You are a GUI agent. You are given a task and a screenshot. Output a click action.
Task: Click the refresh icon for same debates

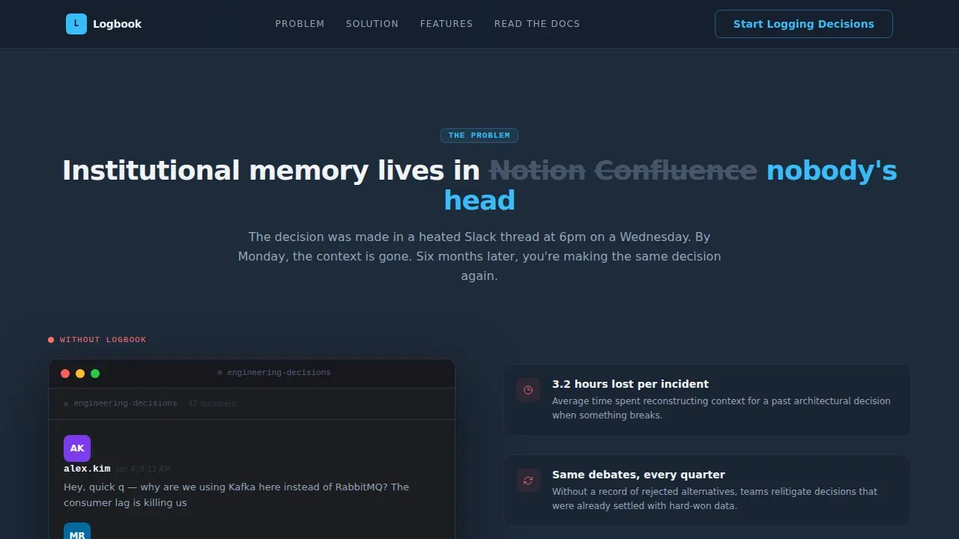point(528,481)
